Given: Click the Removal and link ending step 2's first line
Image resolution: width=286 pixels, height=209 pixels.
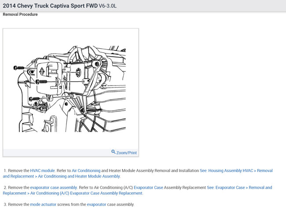Looking at the screenshot, I should coord(260,187).
